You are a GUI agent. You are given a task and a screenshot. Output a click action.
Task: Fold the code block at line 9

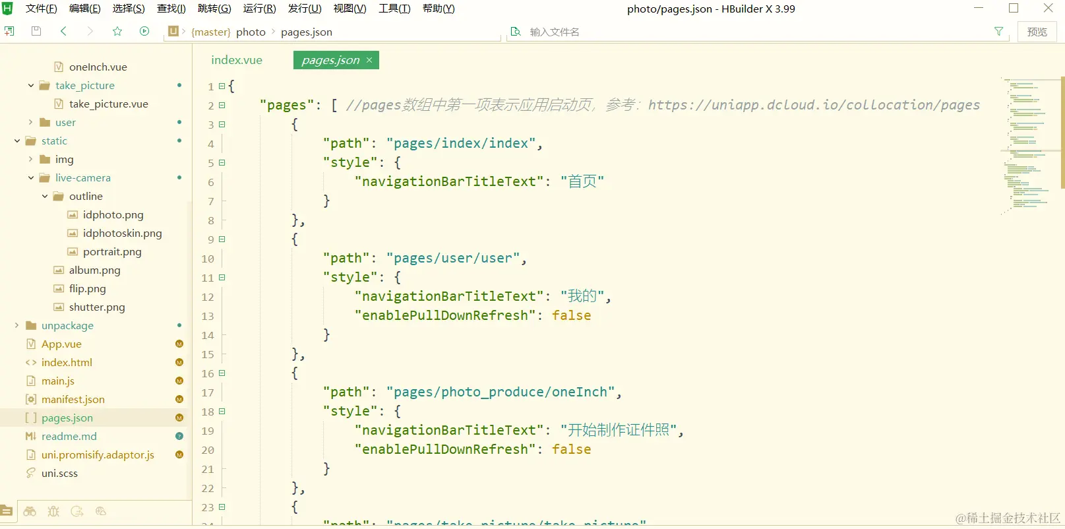point(222,239)
